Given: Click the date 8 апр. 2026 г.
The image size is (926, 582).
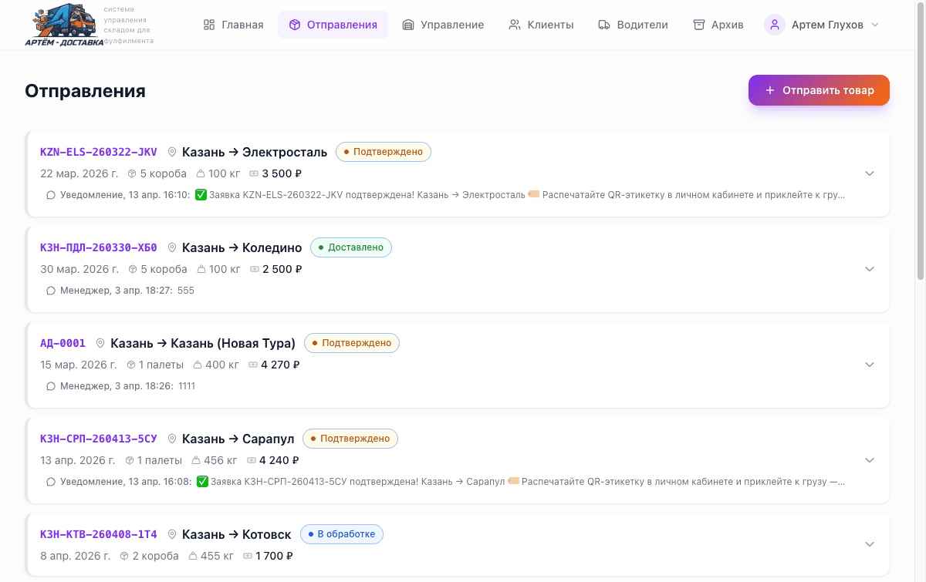Looking at the screenshot, I should pyautogui.click(x=76, y=556).
